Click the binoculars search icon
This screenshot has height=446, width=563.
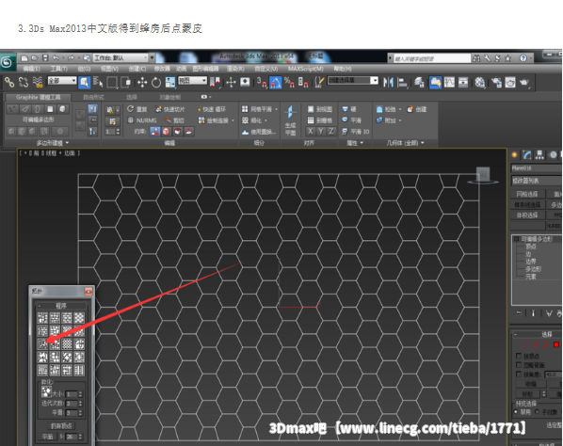tap(476, 58)
